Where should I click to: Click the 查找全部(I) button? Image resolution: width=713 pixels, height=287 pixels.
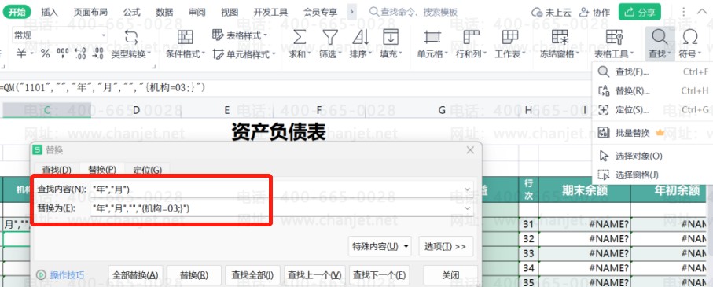[x=252, y=275]
